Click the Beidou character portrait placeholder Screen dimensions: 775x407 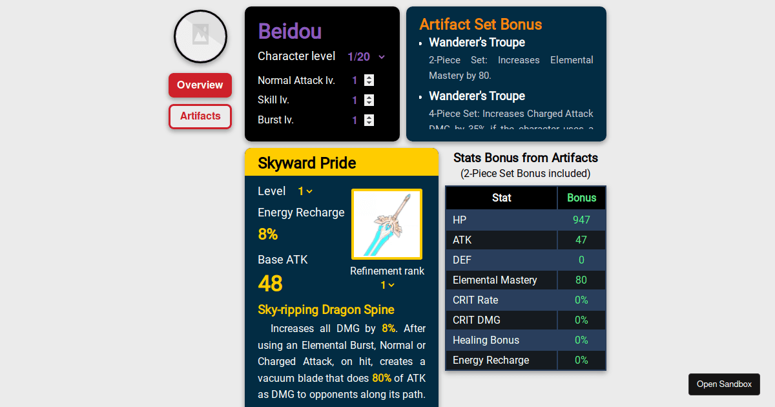click(200, 36)
